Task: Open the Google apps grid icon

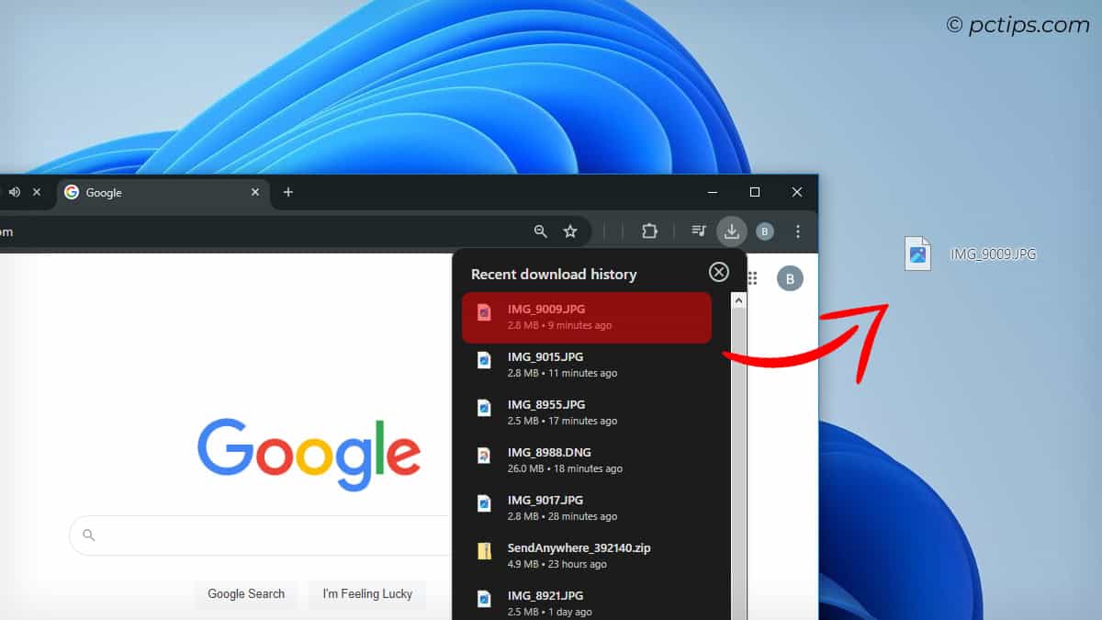Action: click(751, 278)
